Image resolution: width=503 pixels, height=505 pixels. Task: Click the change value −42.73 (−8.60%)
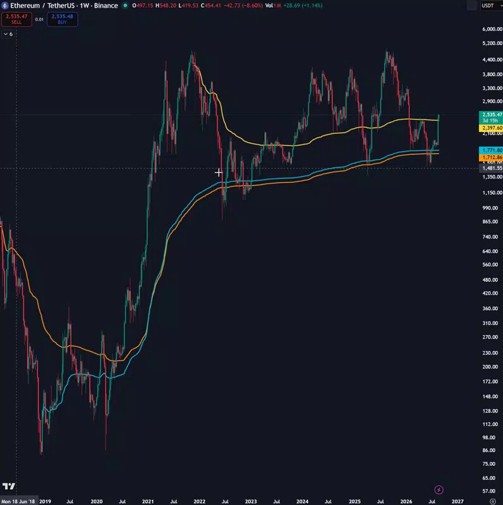point(243,6)
